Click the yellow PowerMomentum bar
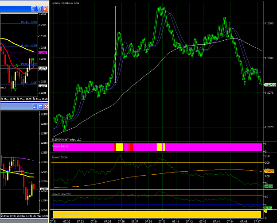This screenshot has height=223, width=277. point(157,214)
